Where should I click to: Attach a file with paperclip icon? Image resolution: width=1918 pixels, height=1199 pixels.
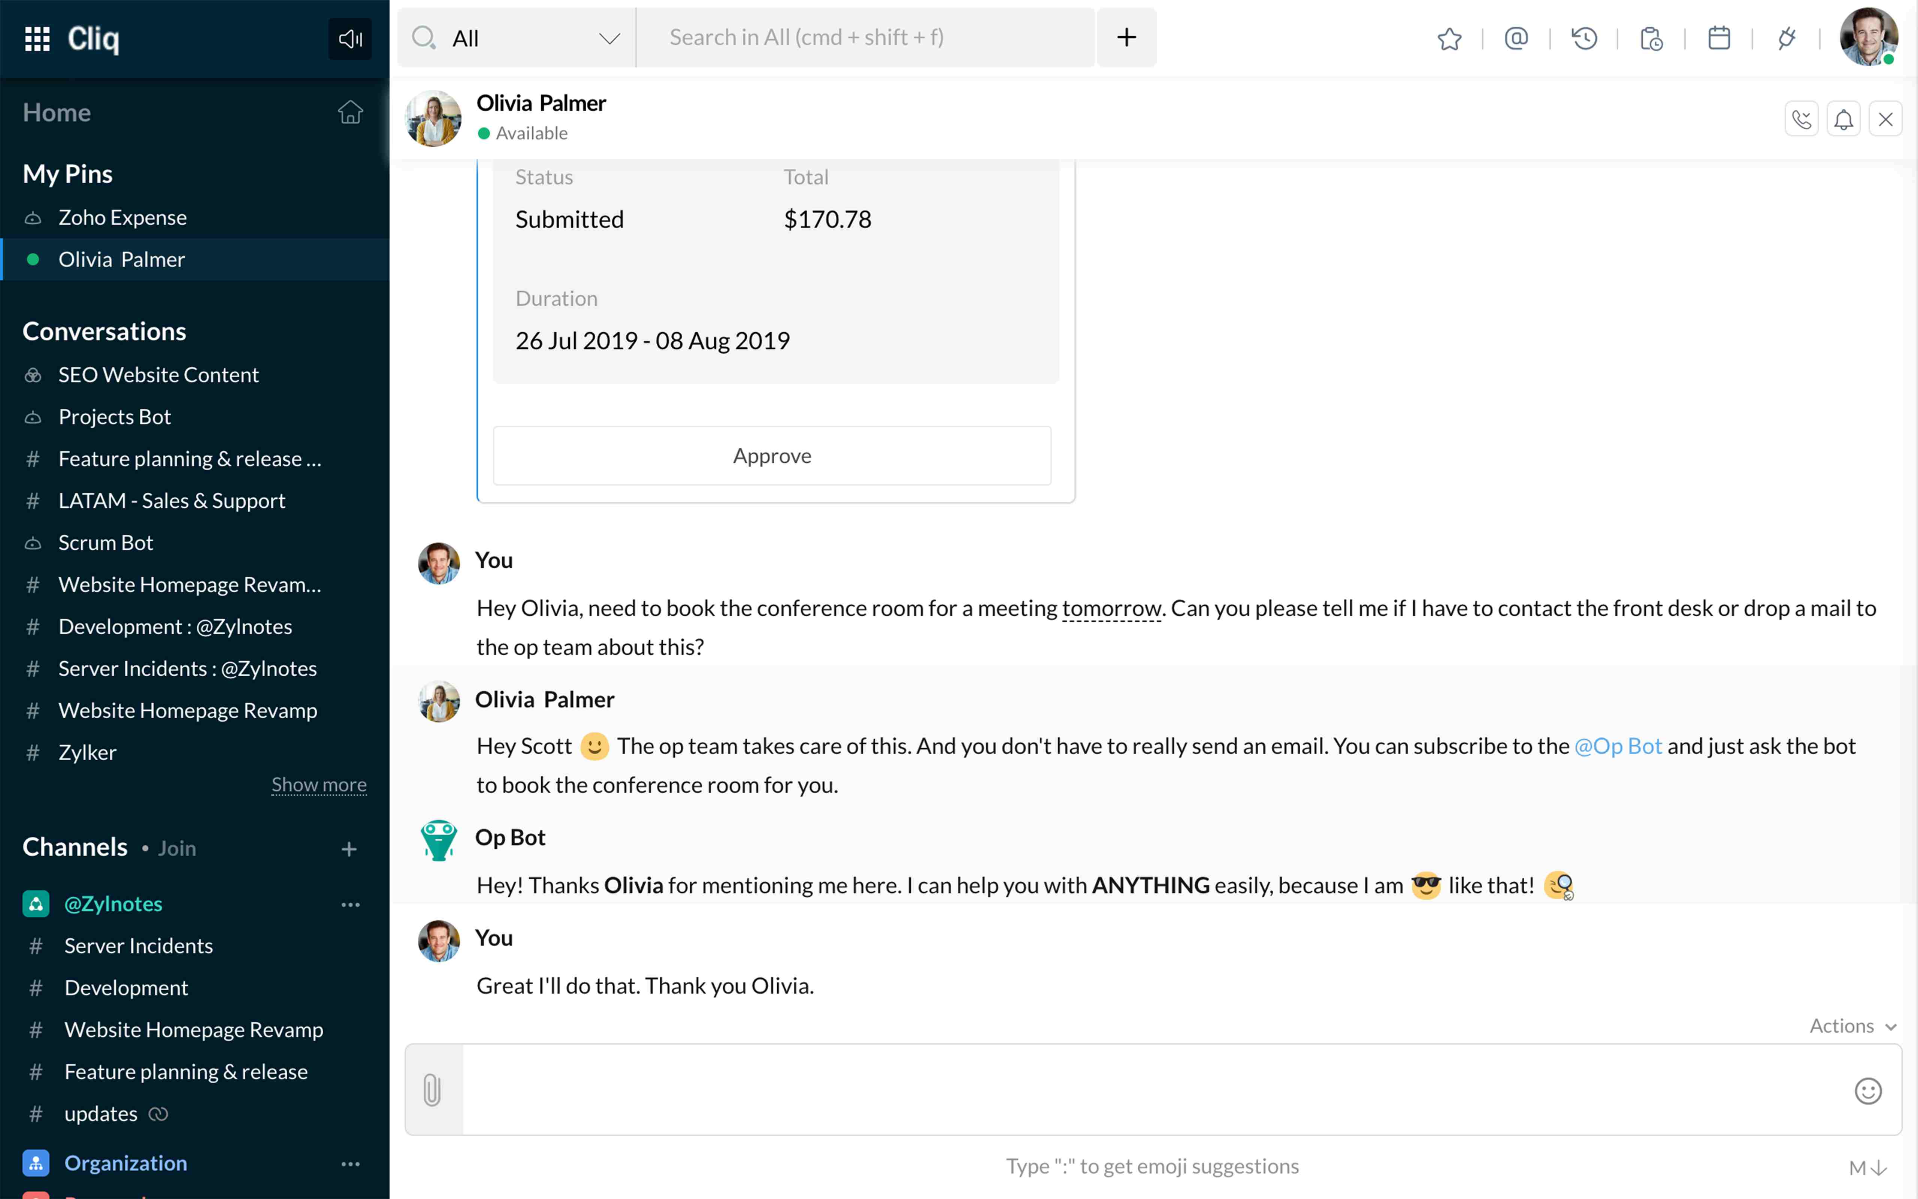click(432, 1090)
